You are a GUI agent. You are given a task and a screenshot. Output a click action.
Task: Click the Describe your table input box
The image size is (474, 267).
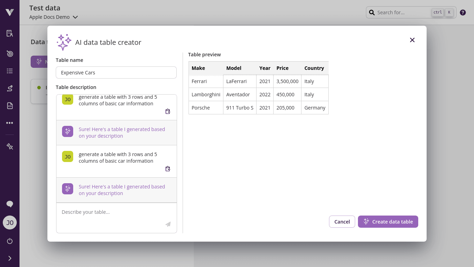[x=116, y=212]
